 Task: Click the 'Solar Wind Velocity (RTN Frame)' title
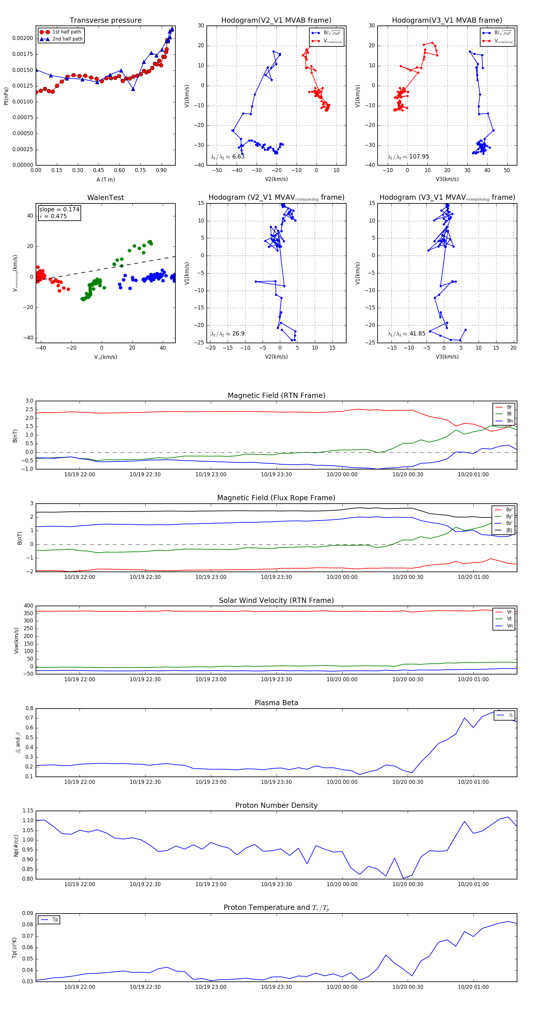[276, 600]
